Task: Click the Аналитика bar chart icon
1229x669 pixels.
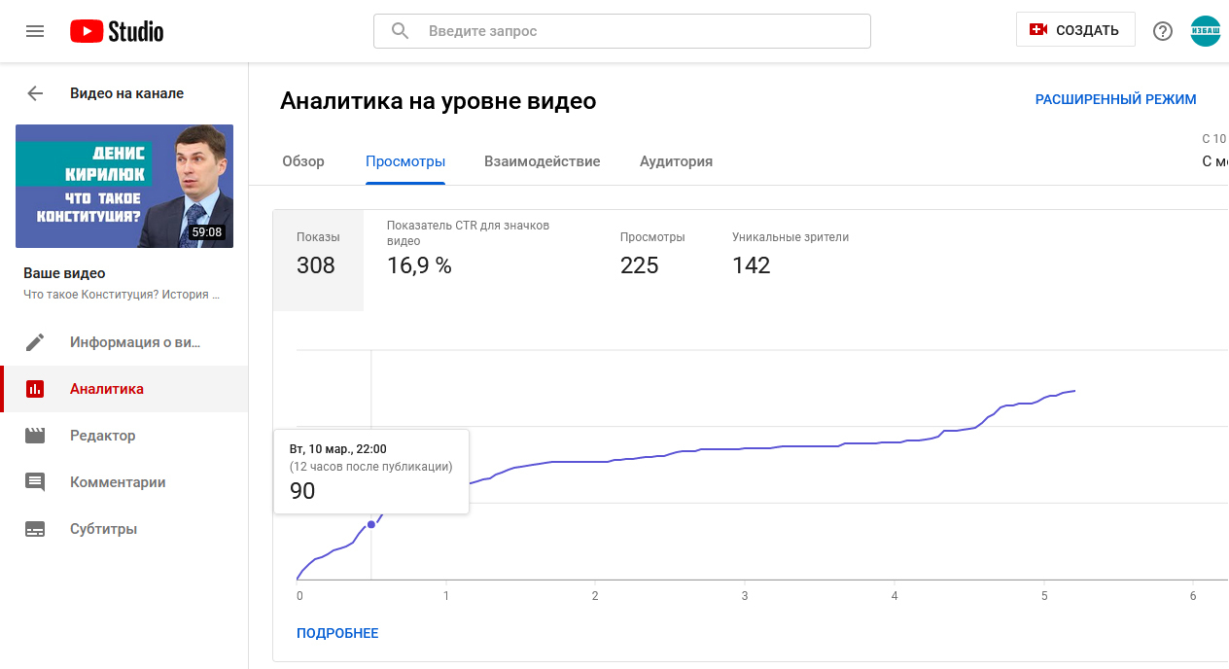Action: pyautogui.click(x=35, y=389)
